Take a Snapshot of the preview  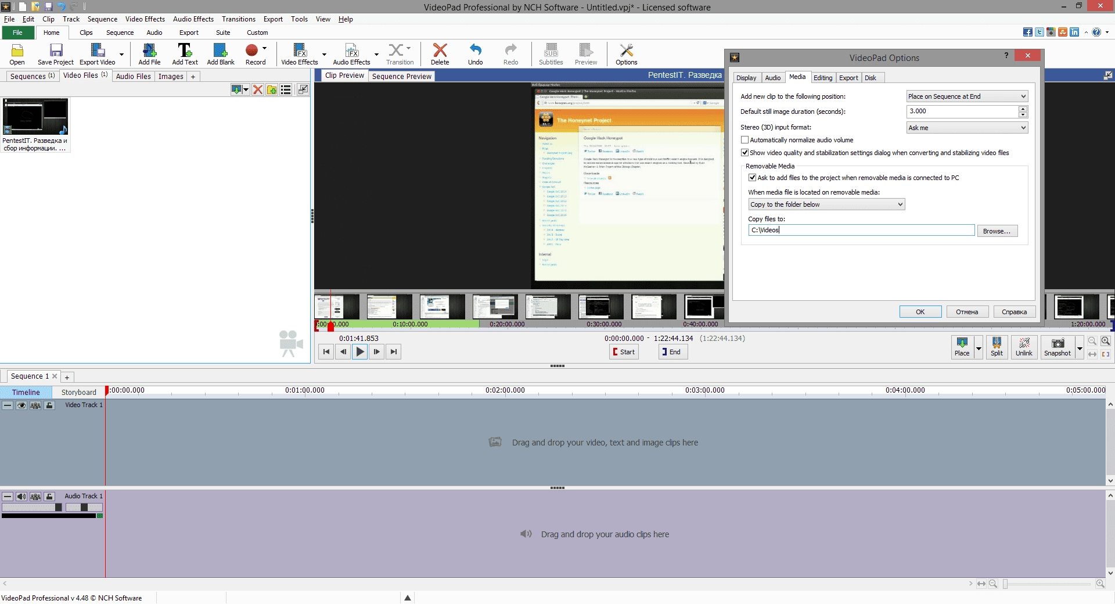point(1058,347)
